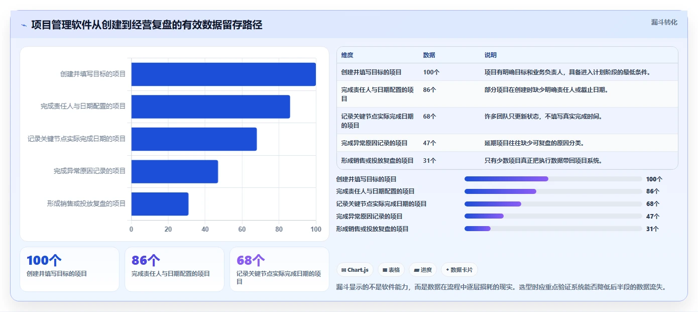
Task: Click the chart bar for 完成异常原因记录的项目
Action: tap(175, 171)
